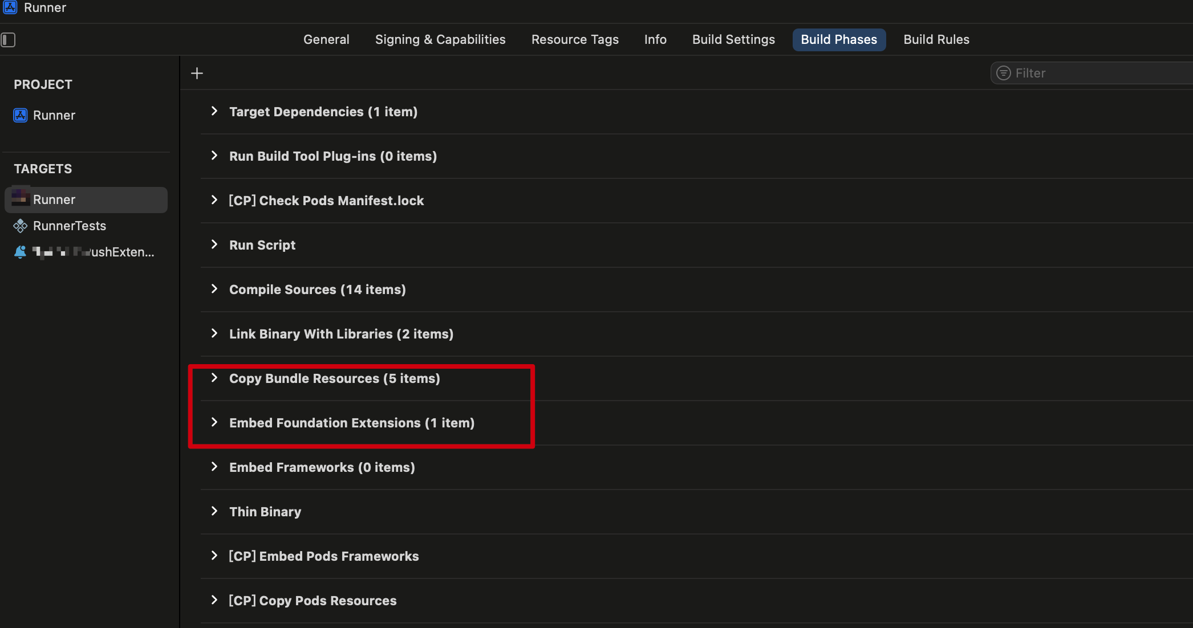Expand Embed Frameworks chevron
1193x628 pixels.
[x=214, y=467]
